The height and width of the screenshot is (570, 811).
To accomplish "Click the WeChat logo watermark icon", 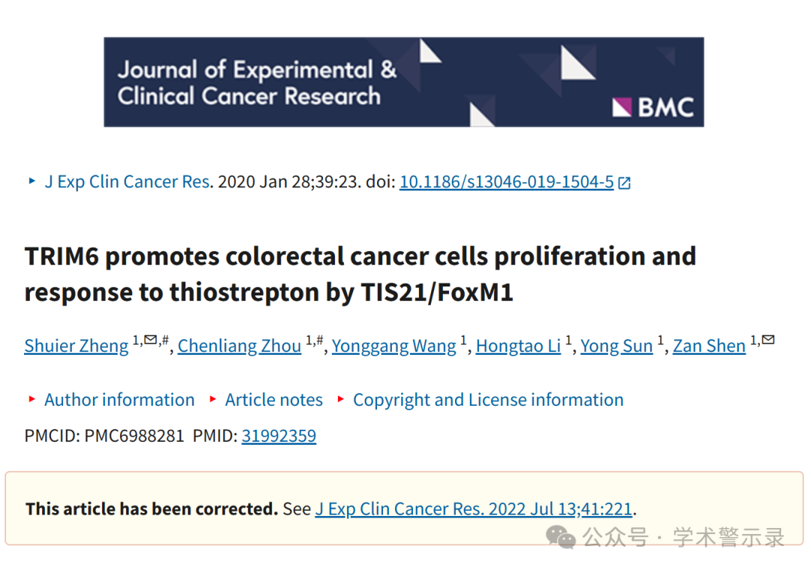I will 561,537.
